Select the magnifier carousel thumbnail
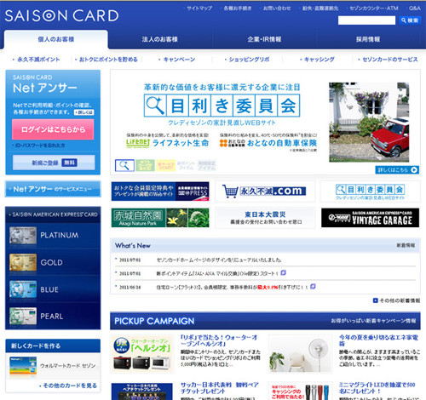 click(x=124, y=165)
